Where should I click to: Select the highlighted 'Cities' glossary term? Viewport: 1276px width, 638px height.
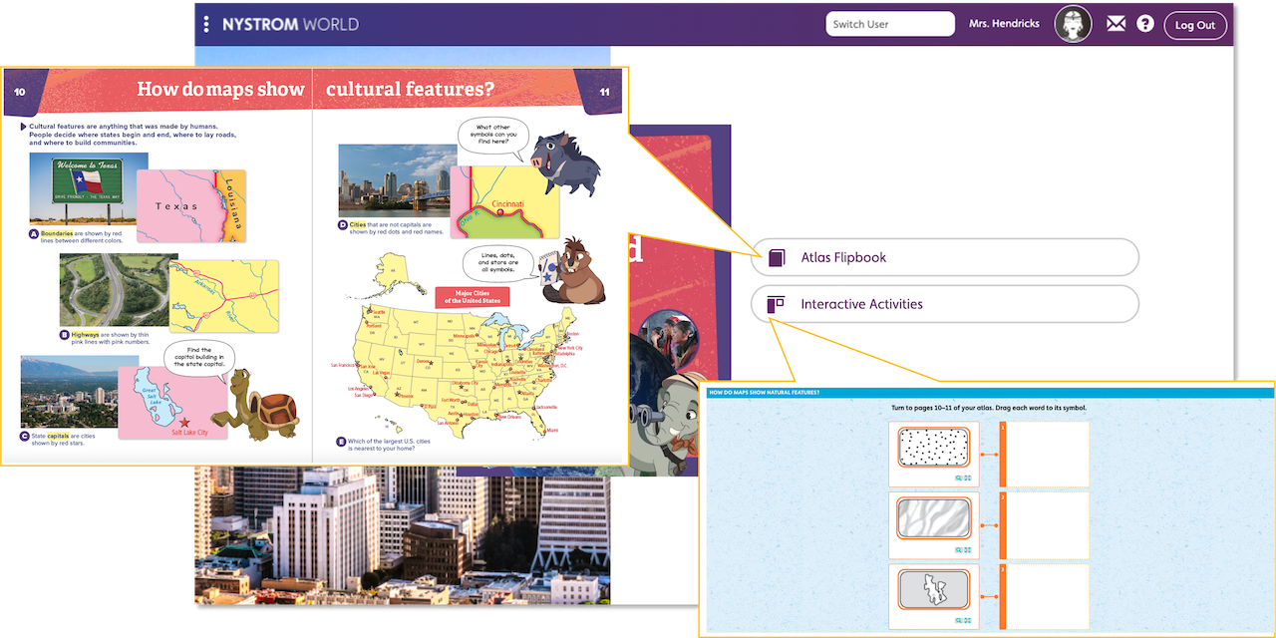click(357, 223)
